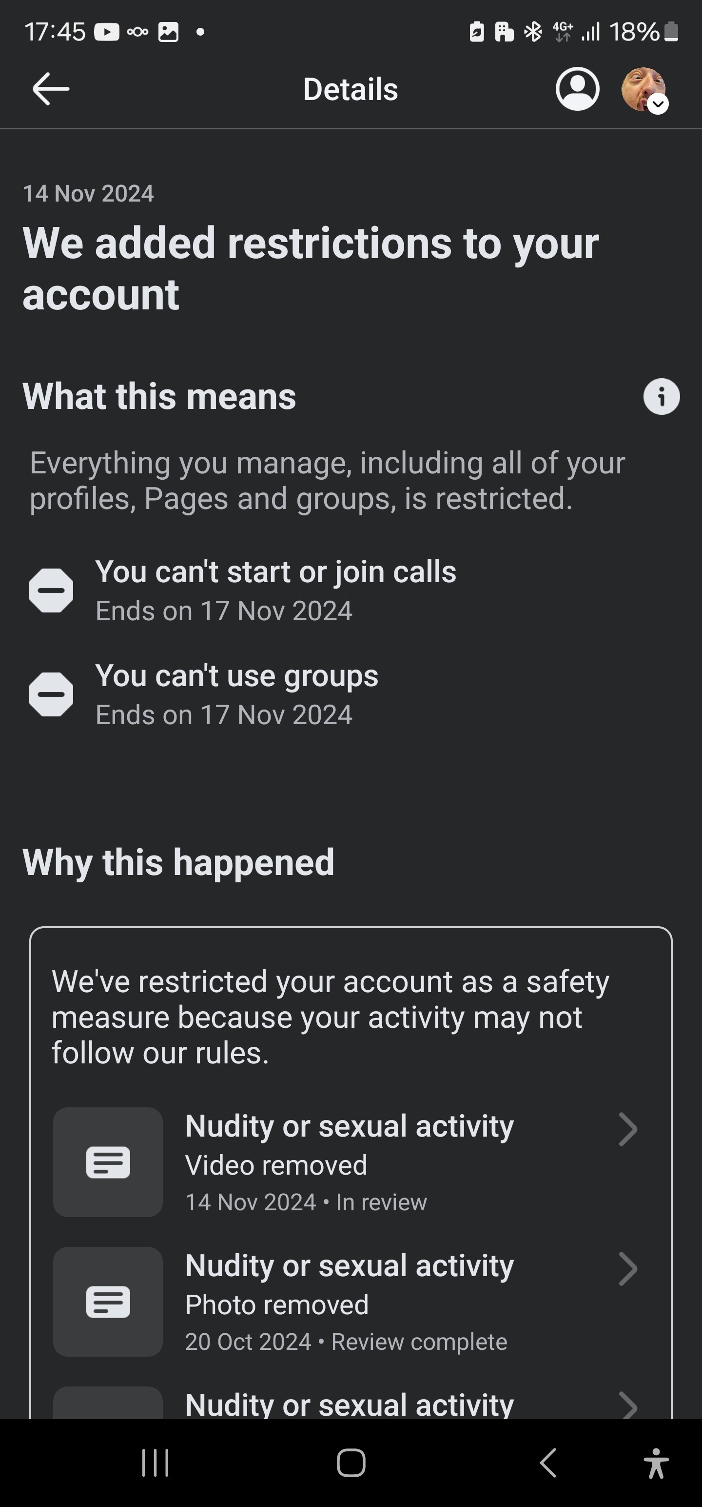Open the removed video thumbnail from 14 Nov

point(108,1162)
